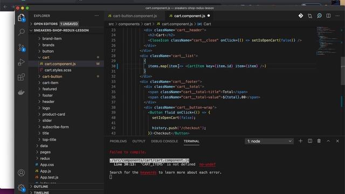
Task: Open editor more actions ellipsis
Action: tap(337, 16)
